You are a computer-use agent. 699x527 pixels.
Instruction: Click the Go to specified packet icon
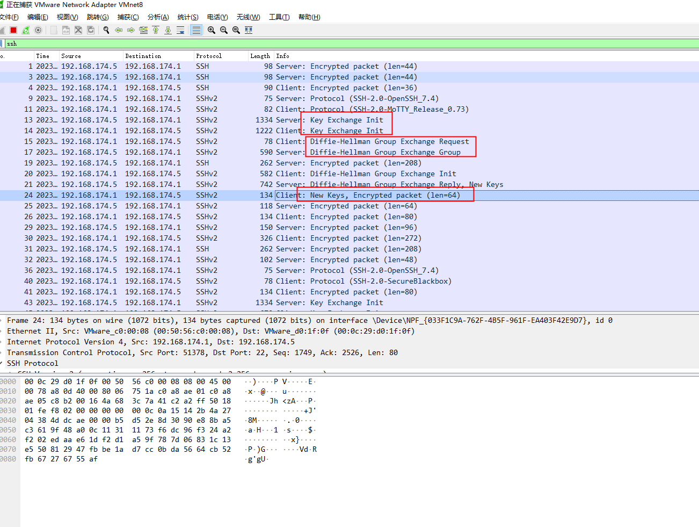[143, 30]
